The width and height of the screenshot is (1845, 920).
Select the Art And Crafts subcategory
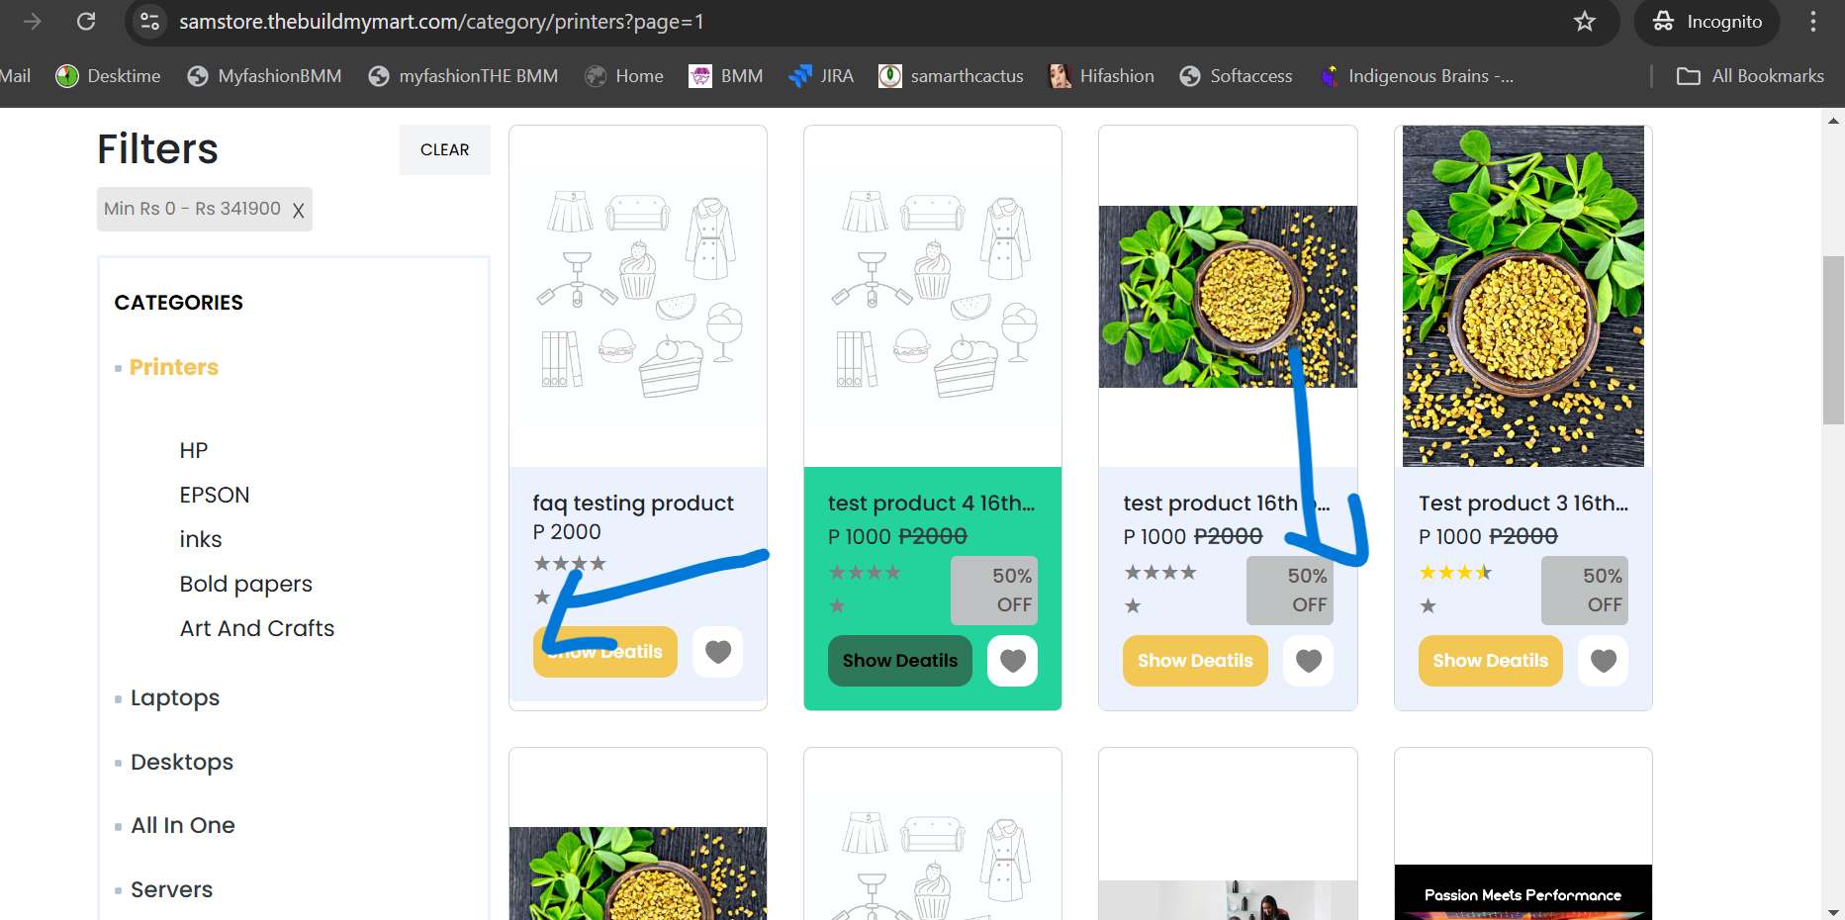[x=257, y=628]
